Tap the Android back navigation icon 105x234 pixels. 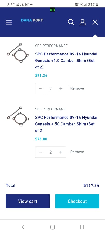[23, 227]
